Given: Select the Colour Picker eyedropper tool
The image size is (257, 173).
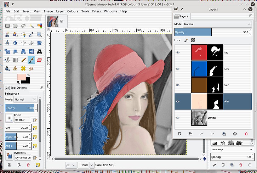Looking at the screenshot, I should (31, 34).
